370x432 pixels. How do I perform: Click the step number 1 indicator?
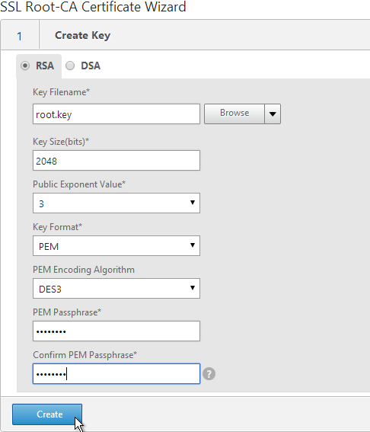[x=19, y=36]
